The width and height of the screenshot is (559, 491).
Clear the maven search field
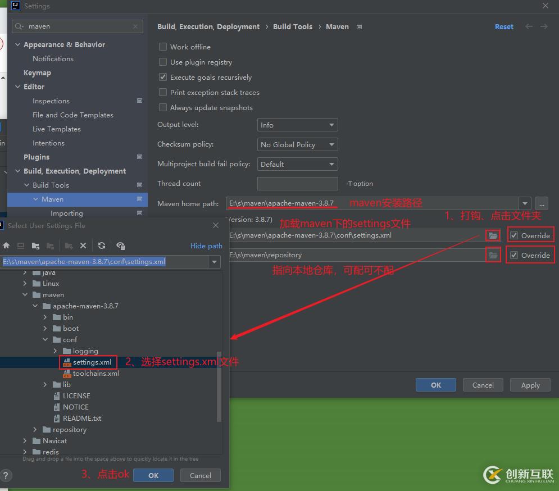135,26
